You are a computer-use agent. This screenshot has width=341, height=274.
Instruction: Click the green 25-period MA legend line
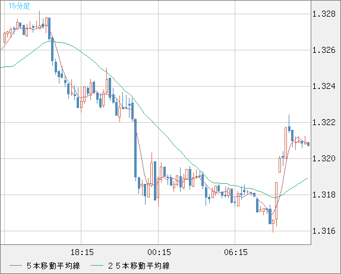(x=97, y=266)
